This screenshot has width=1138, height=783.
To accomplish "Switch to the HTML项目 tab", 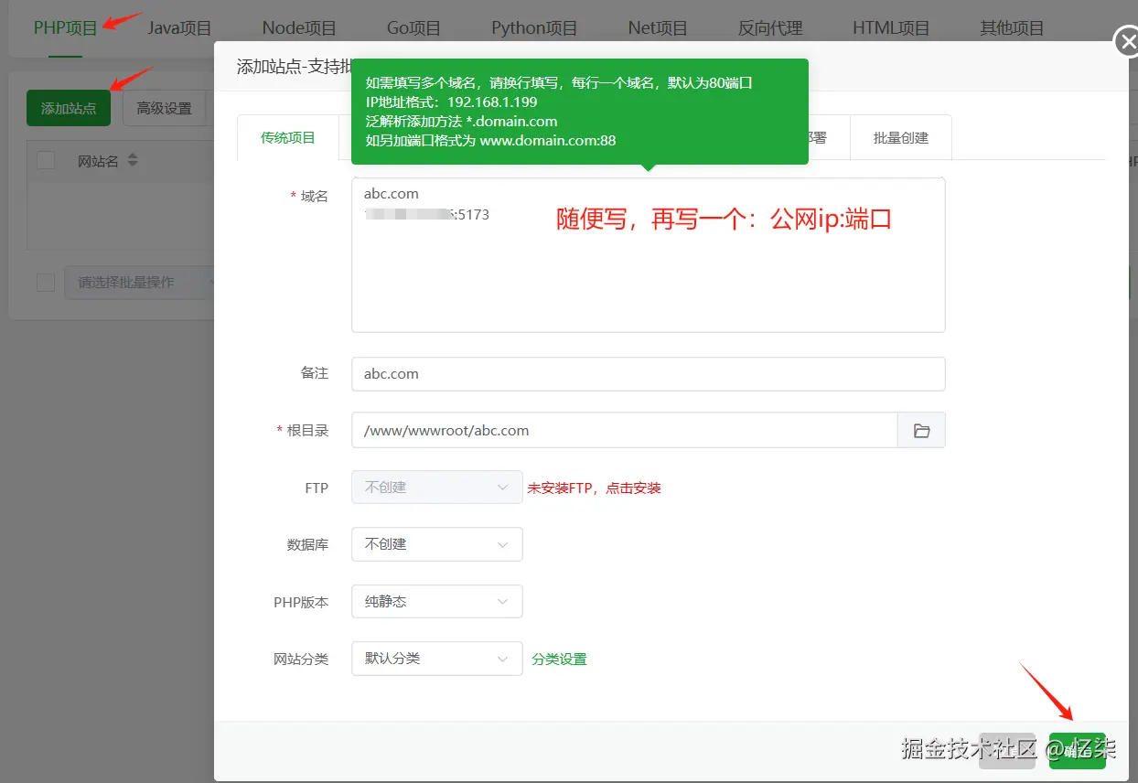I will pyautogui.click(x=891, y=28).
